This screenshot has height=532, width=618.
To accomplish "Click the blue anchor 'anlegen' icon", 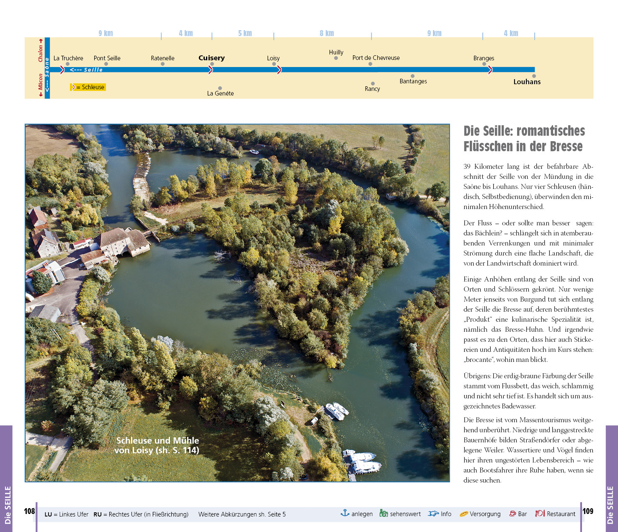I will 345,513.
